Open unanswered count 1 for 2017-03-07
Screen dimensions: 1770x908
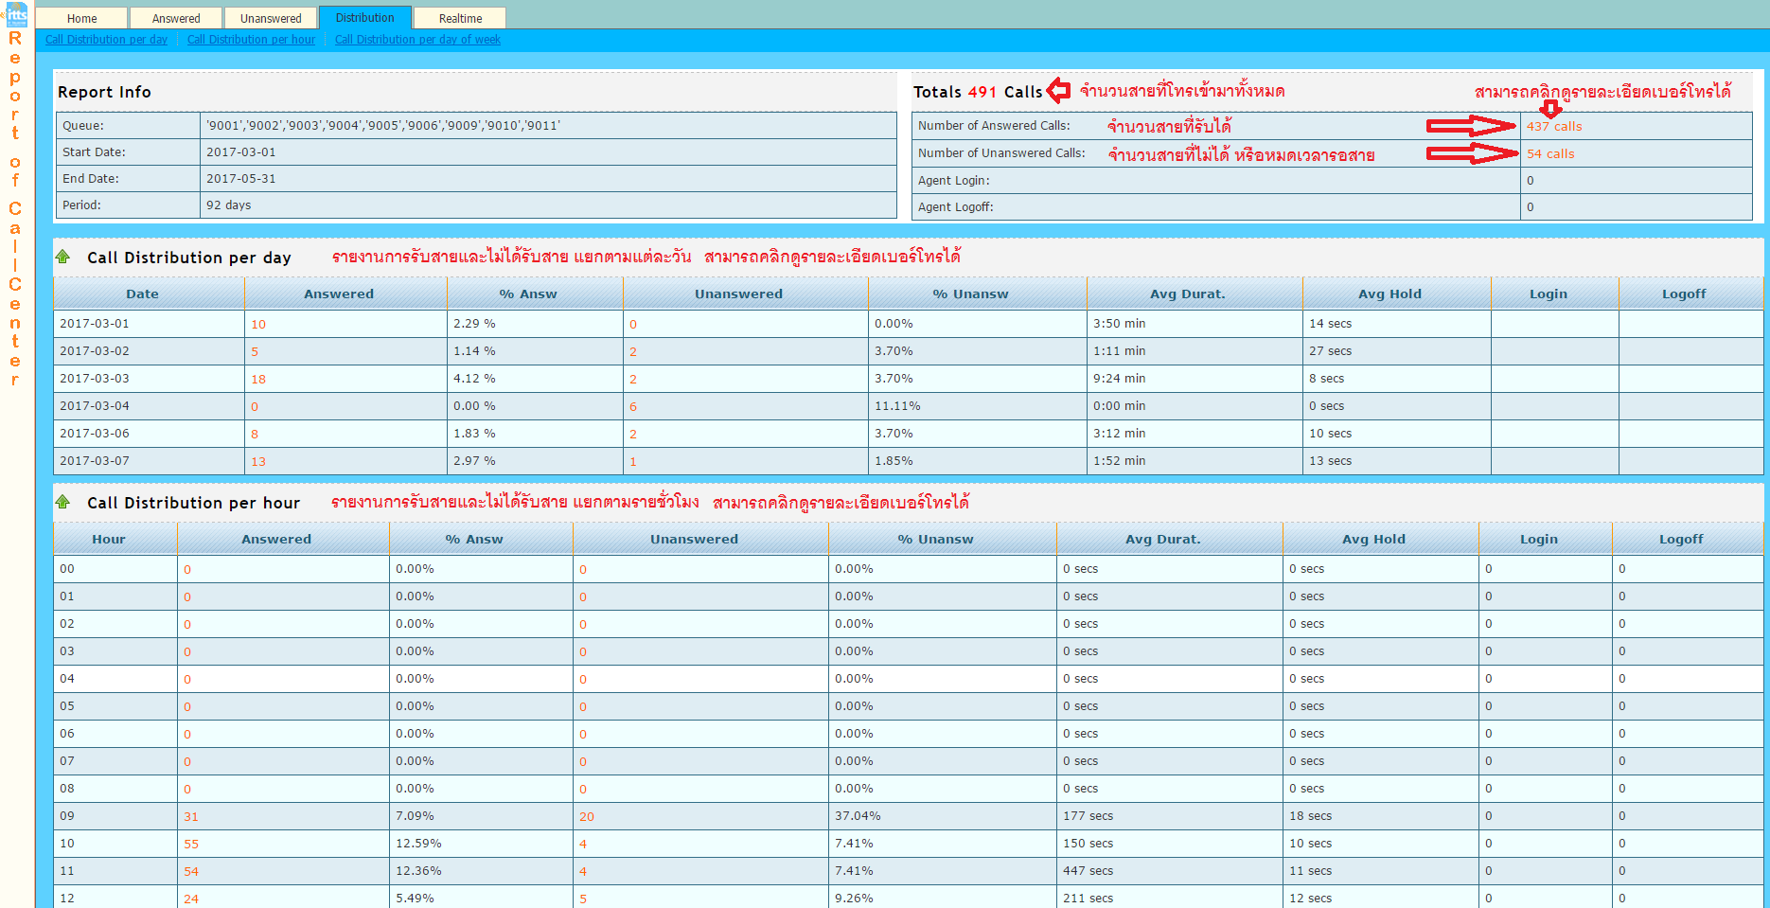click(633, 461)
